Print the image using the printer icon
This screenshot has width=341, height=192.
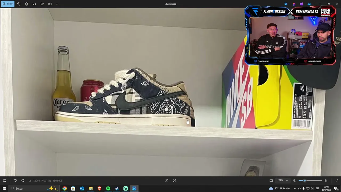[34, 4]
